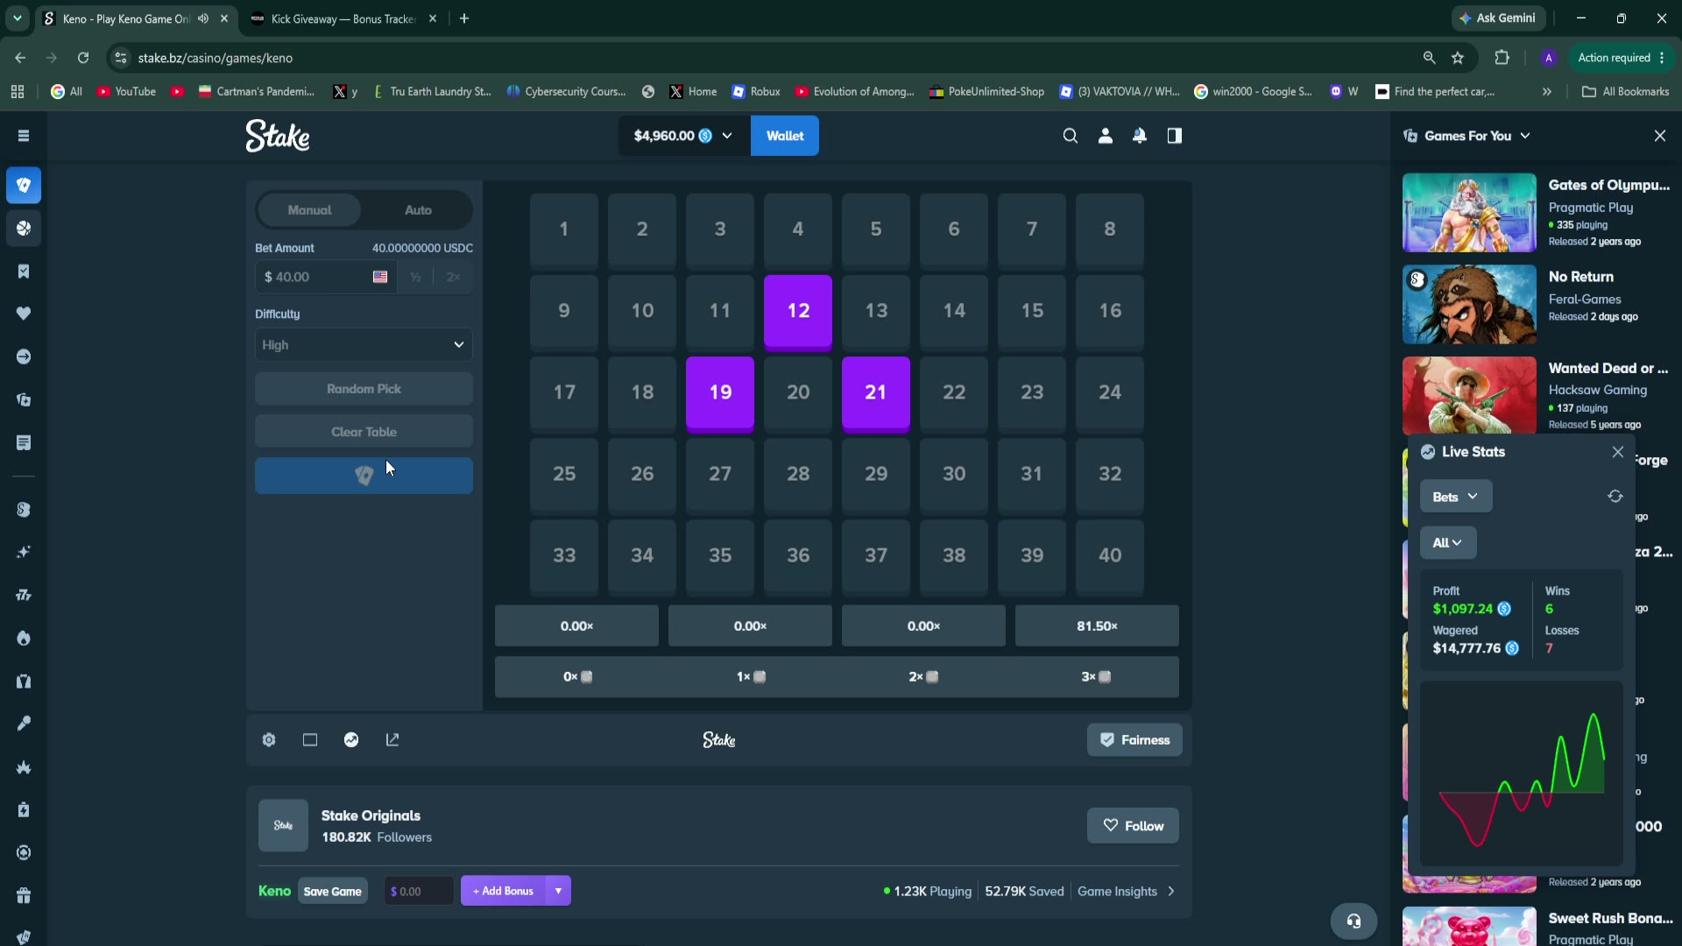The image size is (1682, 946).
Task: Expand the Difficulty High dropdown
Action: point(364,345)
